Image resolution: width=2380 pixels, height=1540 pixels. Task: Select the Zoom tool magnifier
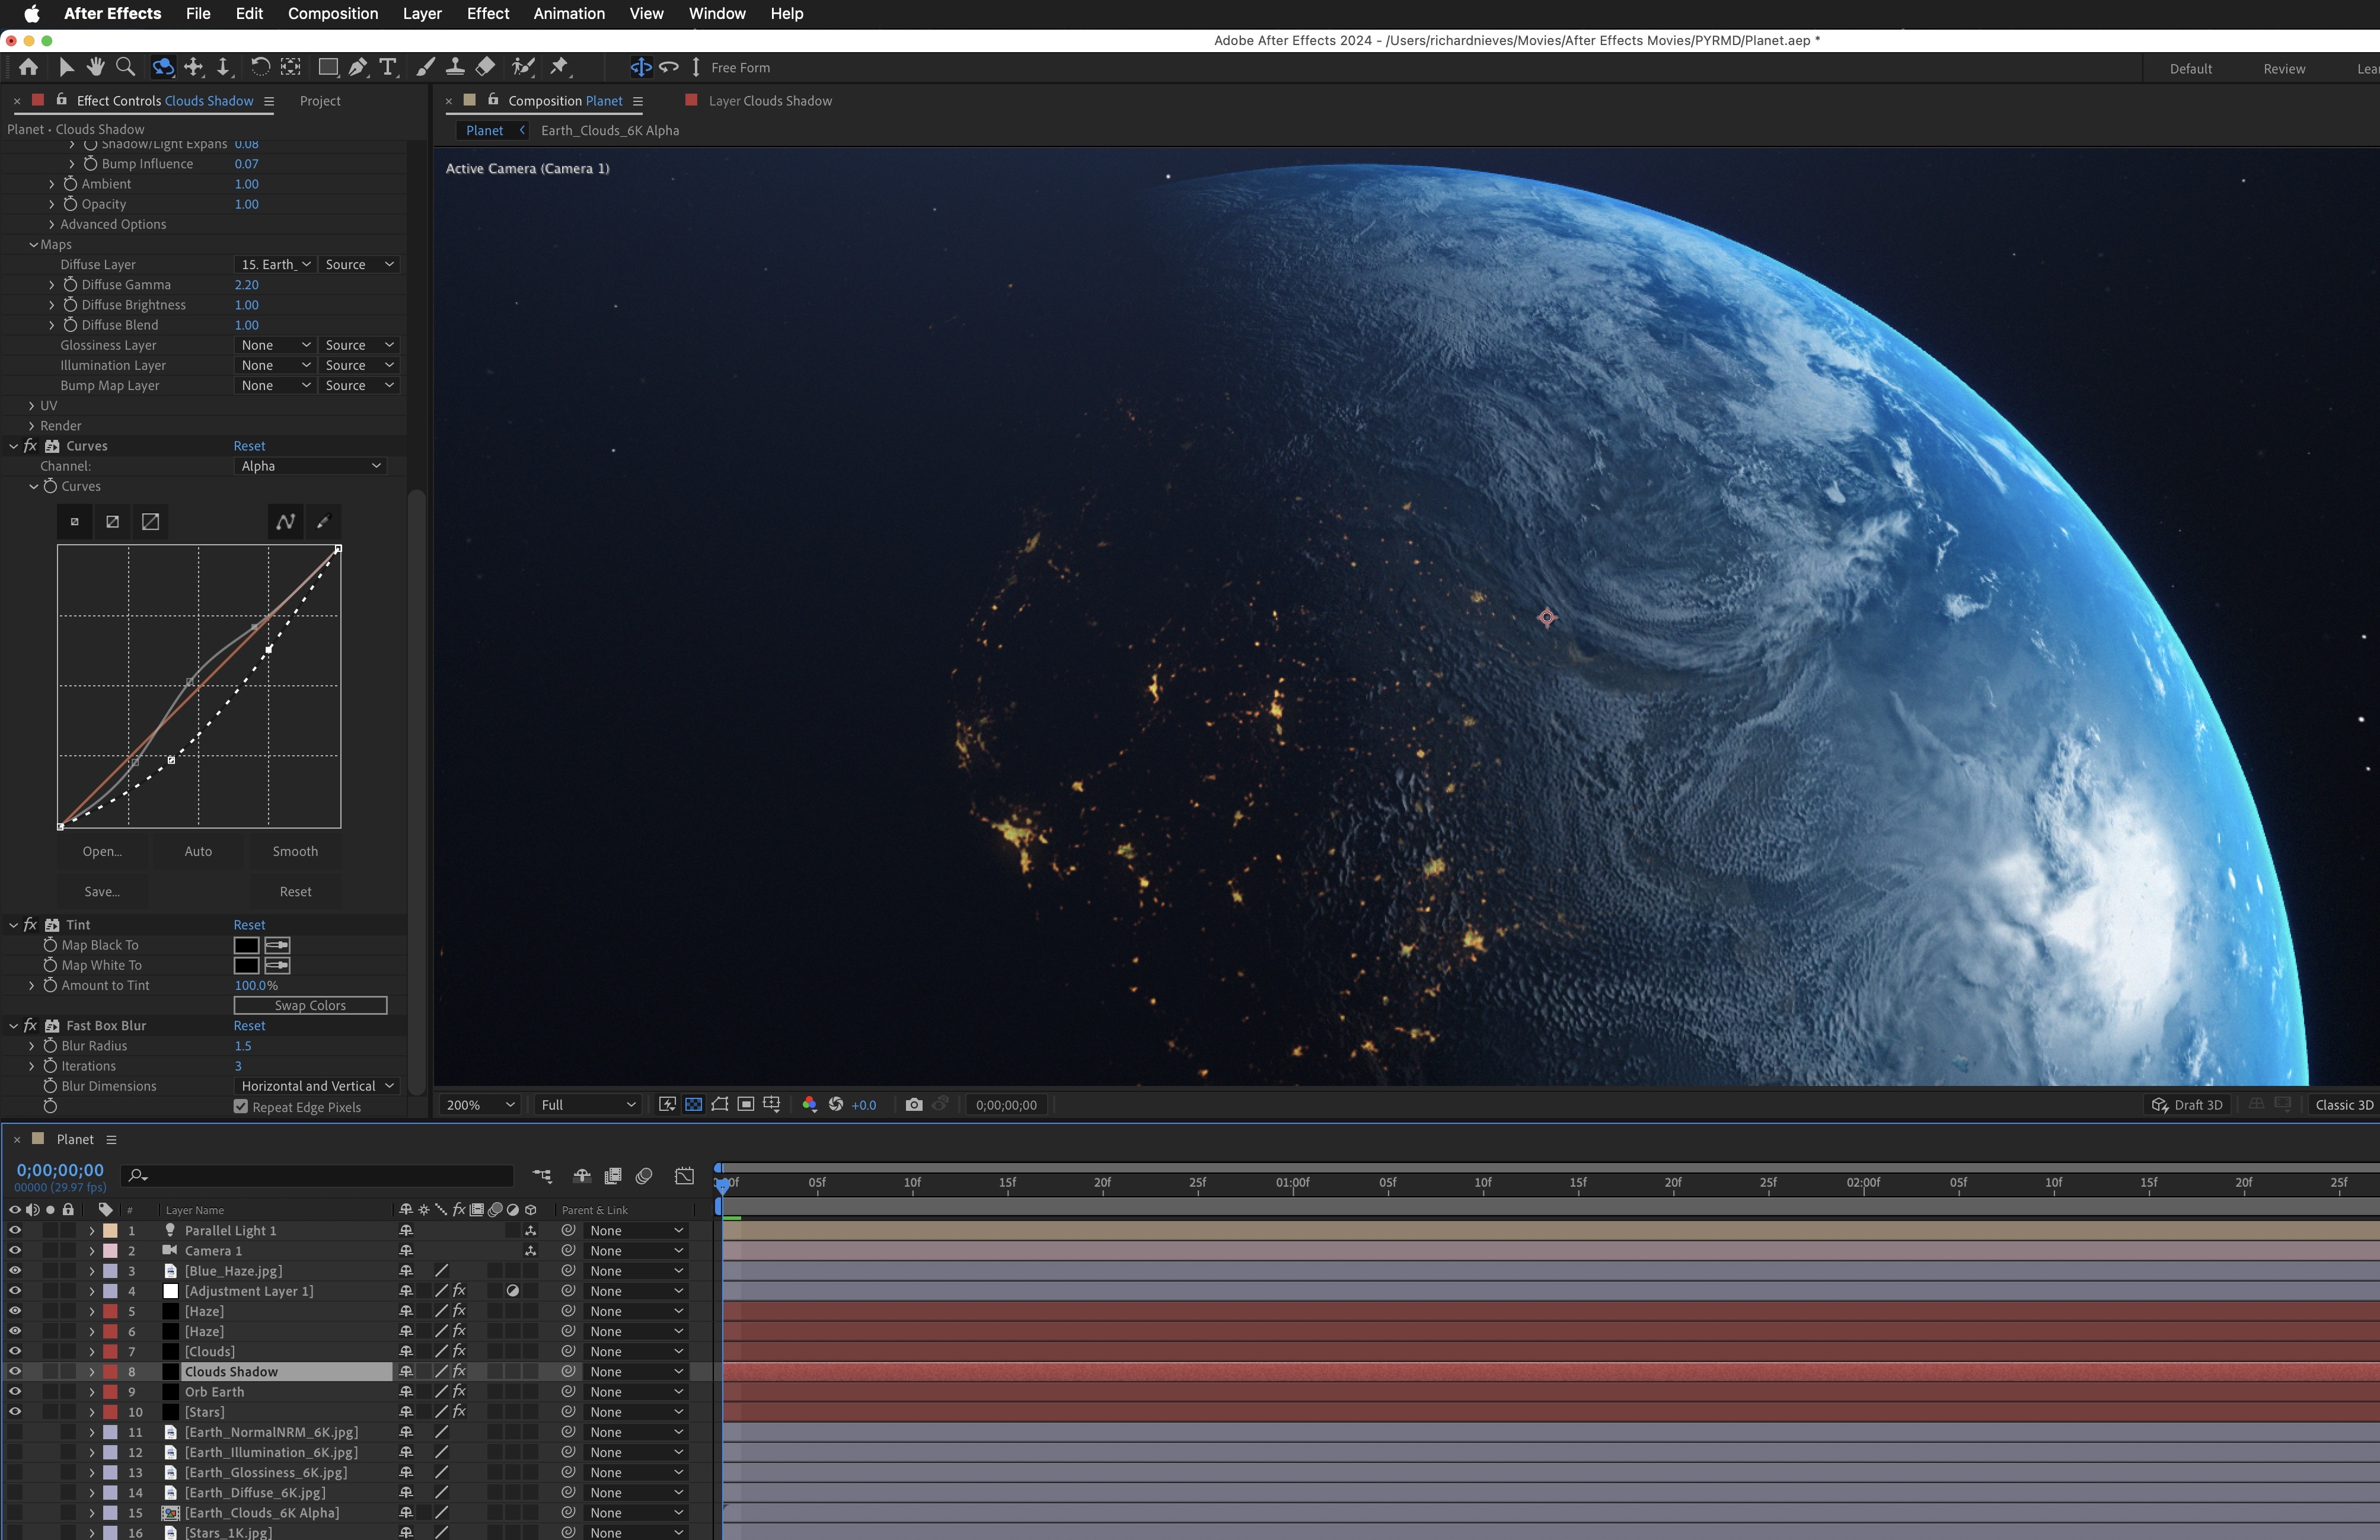(x=126, y=67)
